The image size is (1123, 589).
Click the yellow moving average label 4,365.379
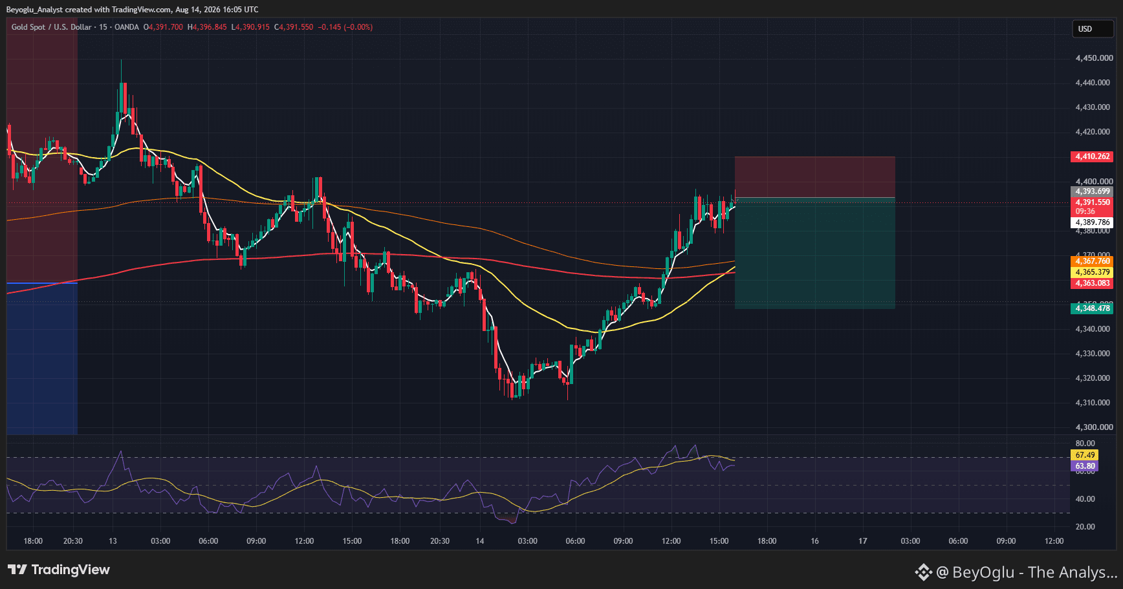click(1093, 272)
